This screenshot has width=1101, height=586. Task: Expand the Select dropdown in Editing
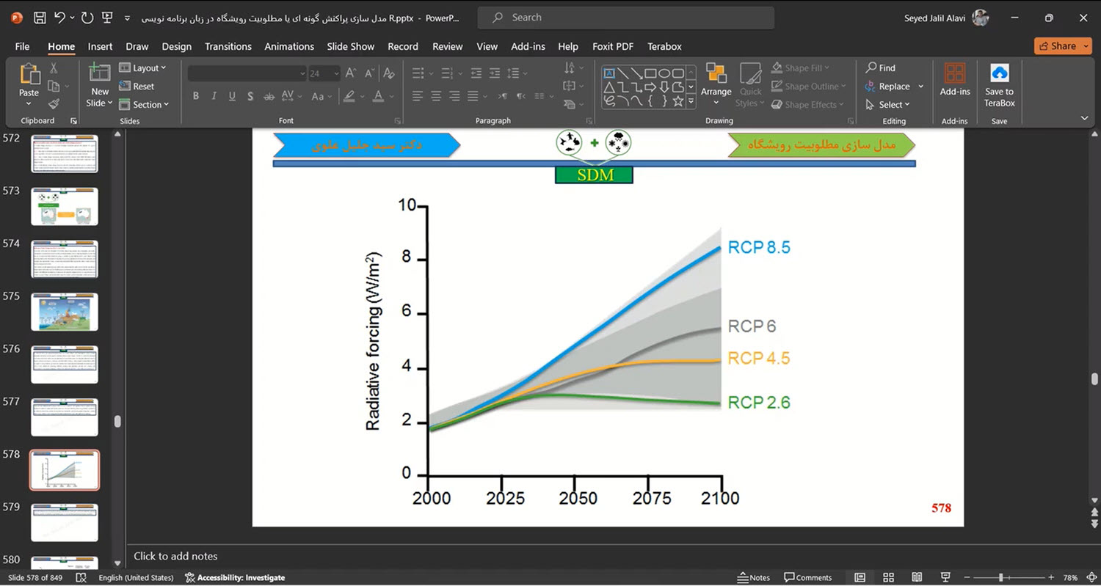[893, 105]
